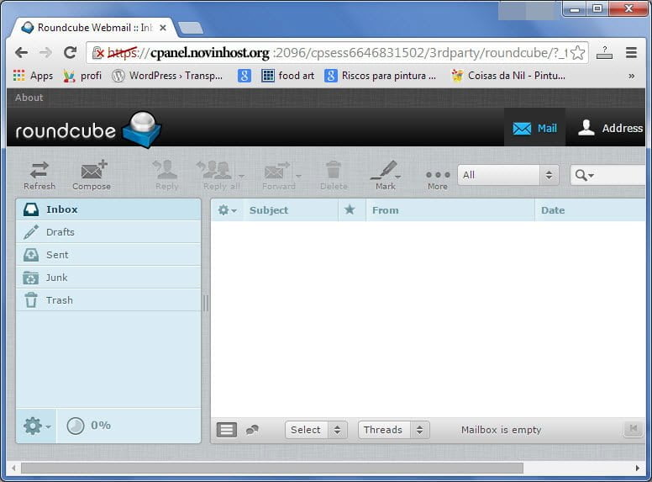Click the scrollbar left arrow

coord(13,469)
